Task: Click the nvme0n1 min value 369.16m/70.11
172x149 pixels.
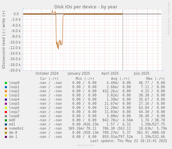Action: [82, 128]
